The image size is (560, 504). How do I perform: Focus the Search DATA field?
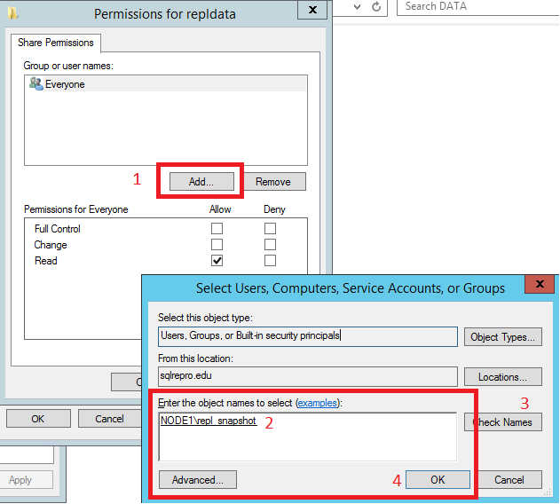point(475,7)
